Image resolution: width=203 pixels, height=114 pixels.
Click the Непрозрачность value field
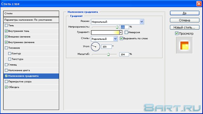pyautogui.click(x=124, y=27)
